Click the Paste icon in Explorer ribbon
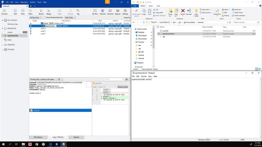 [149, 12]
